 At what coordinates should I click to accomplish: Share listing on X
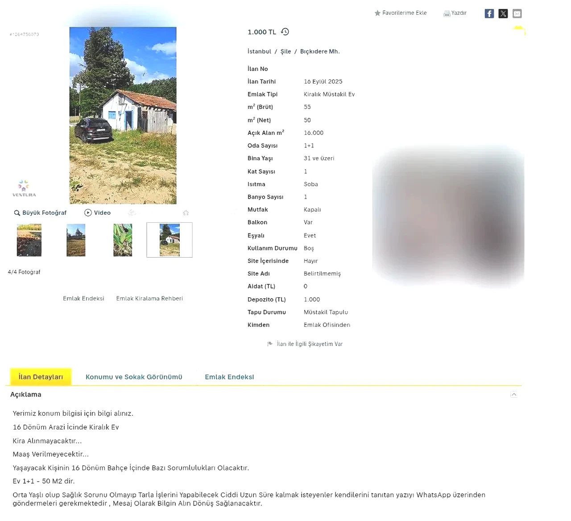click(503, 13)
